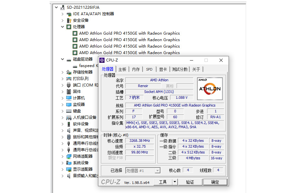Click the 网络适配器 network icon
The height and width of the screenshot is (193, 298).
pyautogui.click(x=69, y=156)
